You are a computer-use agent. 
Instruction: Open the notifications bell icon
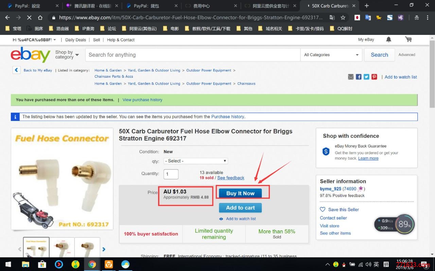tap(388, 40)
